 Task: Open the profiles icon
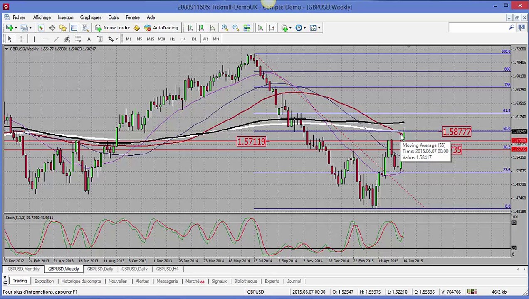(x=24, y=28)
